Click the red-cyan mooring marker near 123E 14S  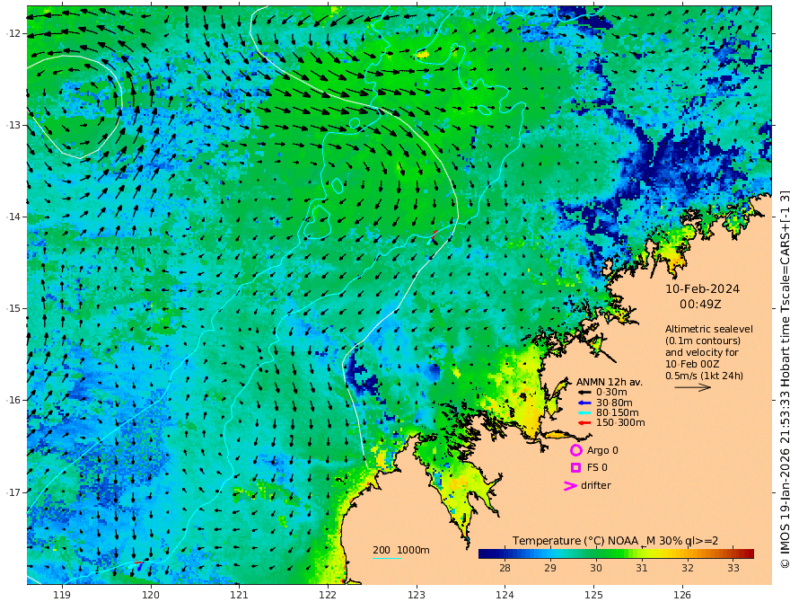[433, 237]
